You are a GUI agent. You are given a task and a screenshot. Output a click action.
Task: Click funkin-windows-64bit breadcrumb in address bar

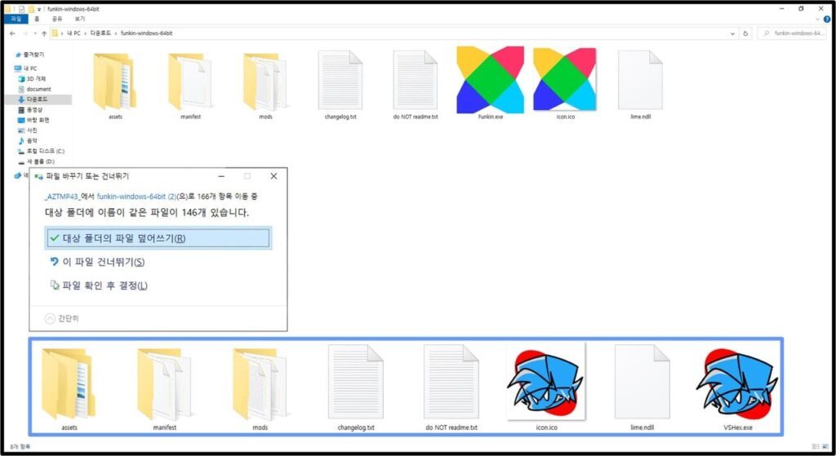tap(146, 33)
